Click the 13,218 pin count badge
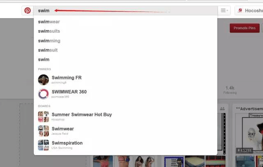Viewport: 263px width, 167px height. point(245,151)
